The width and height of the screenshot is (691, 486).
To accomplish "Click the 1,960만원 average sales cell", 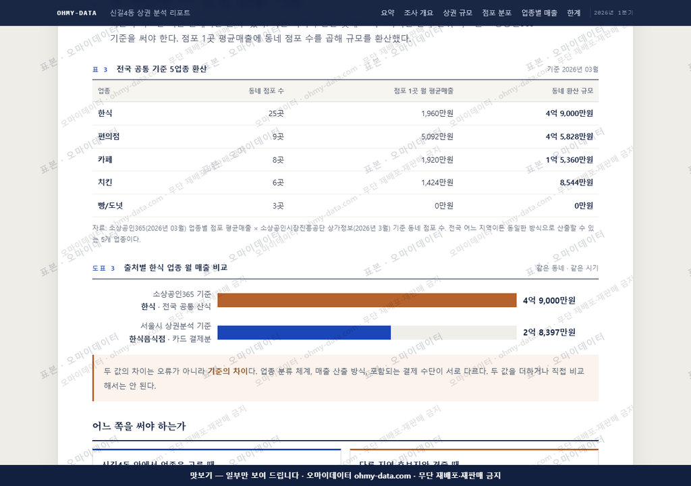I will pyautogui.click(x=437, y=113).
